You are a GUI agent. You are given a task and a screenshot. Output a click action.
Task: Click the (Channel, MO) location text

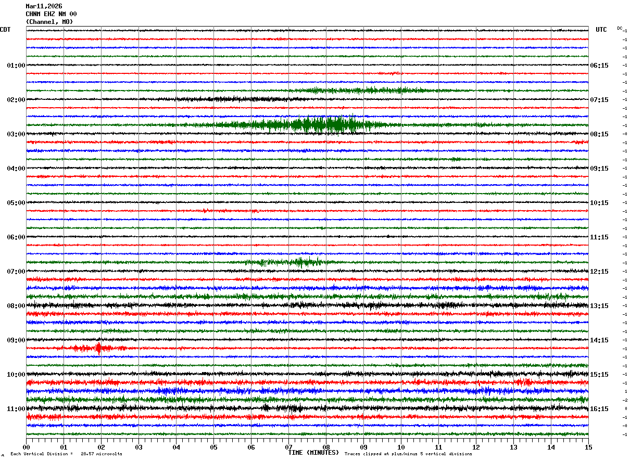(x=49, y=22)
